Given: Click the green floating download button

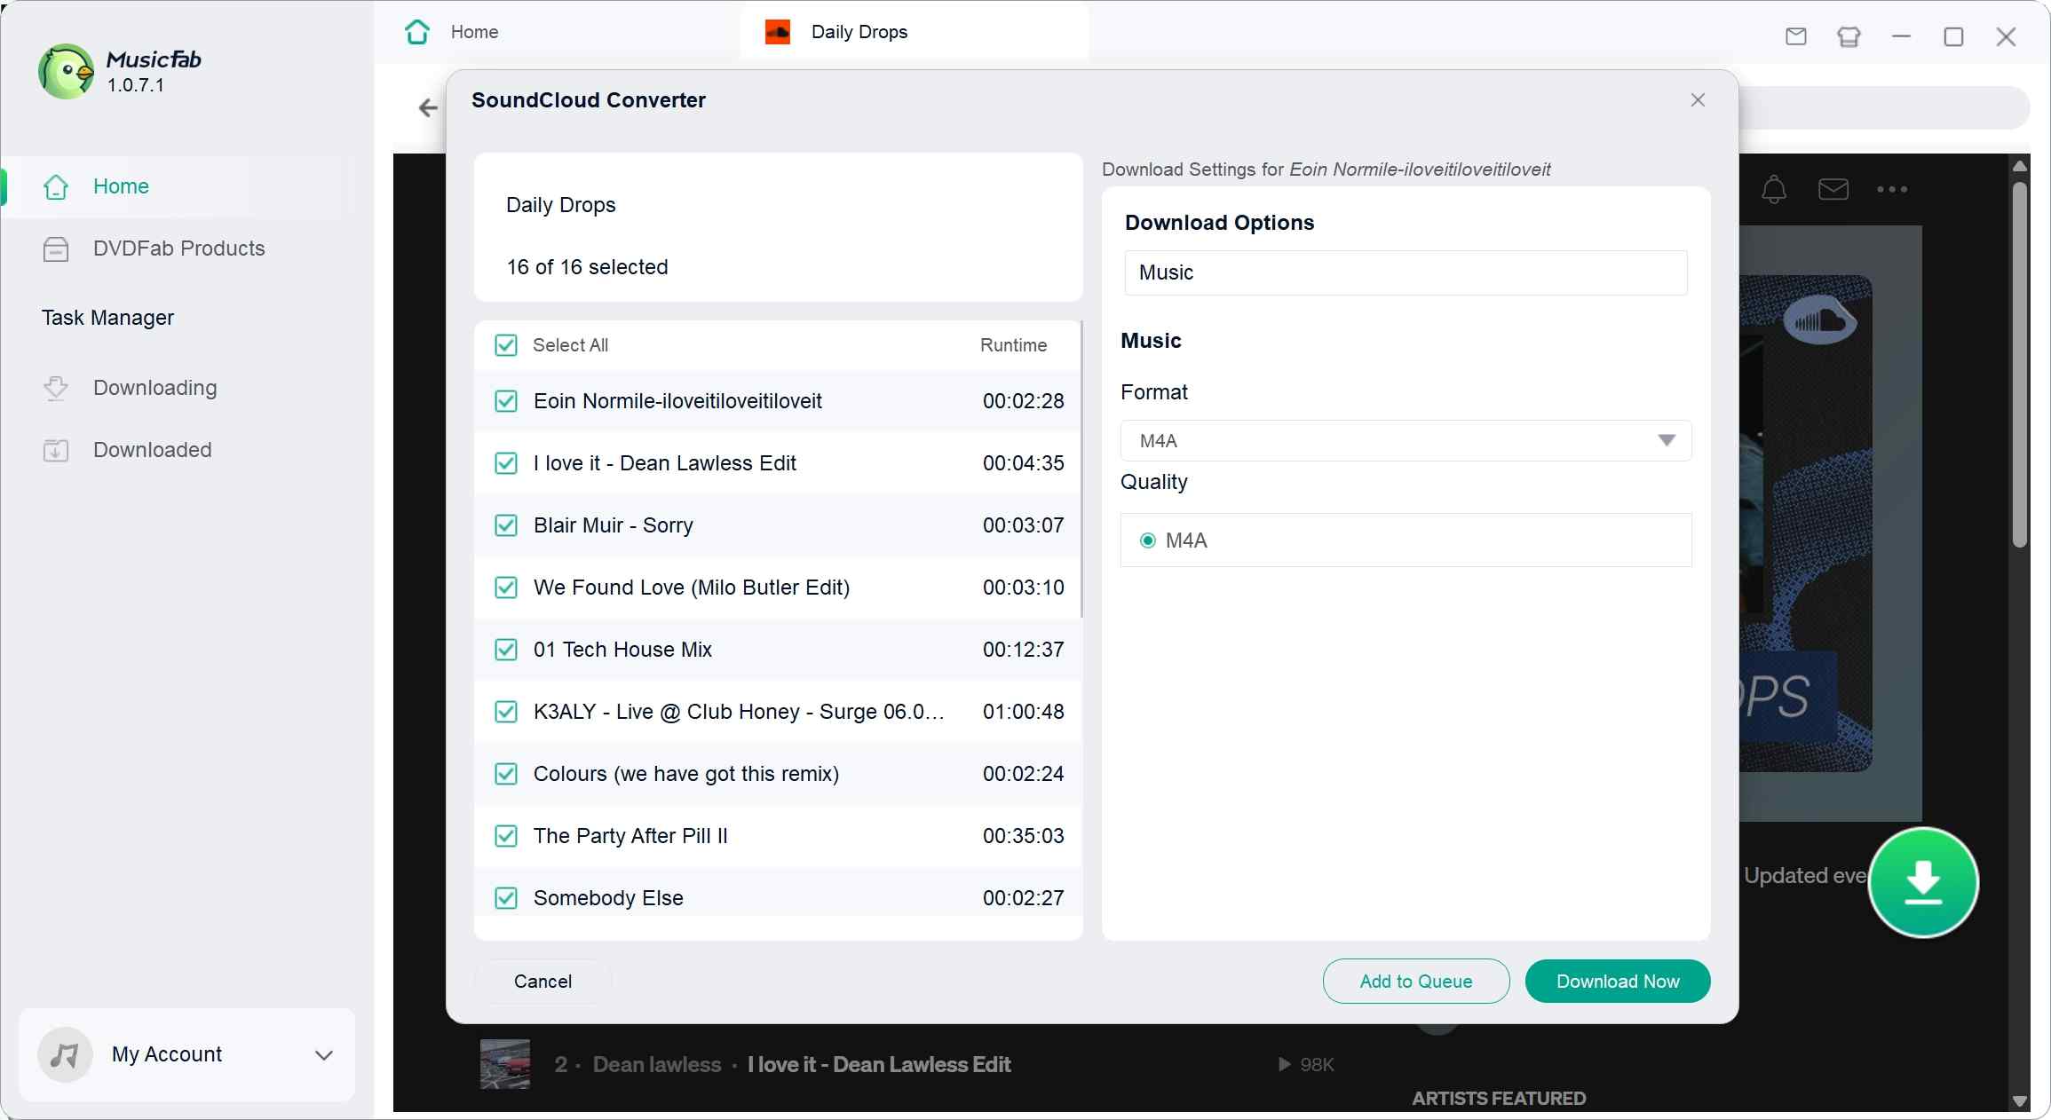Looking at the screenshot, I should 1923,882.
